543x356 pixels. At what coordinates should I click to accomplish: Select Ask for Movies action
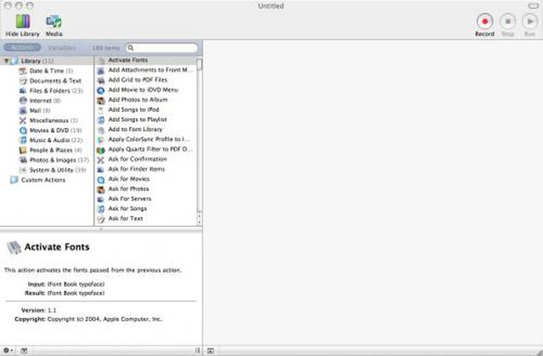click(x=145, y=179)
